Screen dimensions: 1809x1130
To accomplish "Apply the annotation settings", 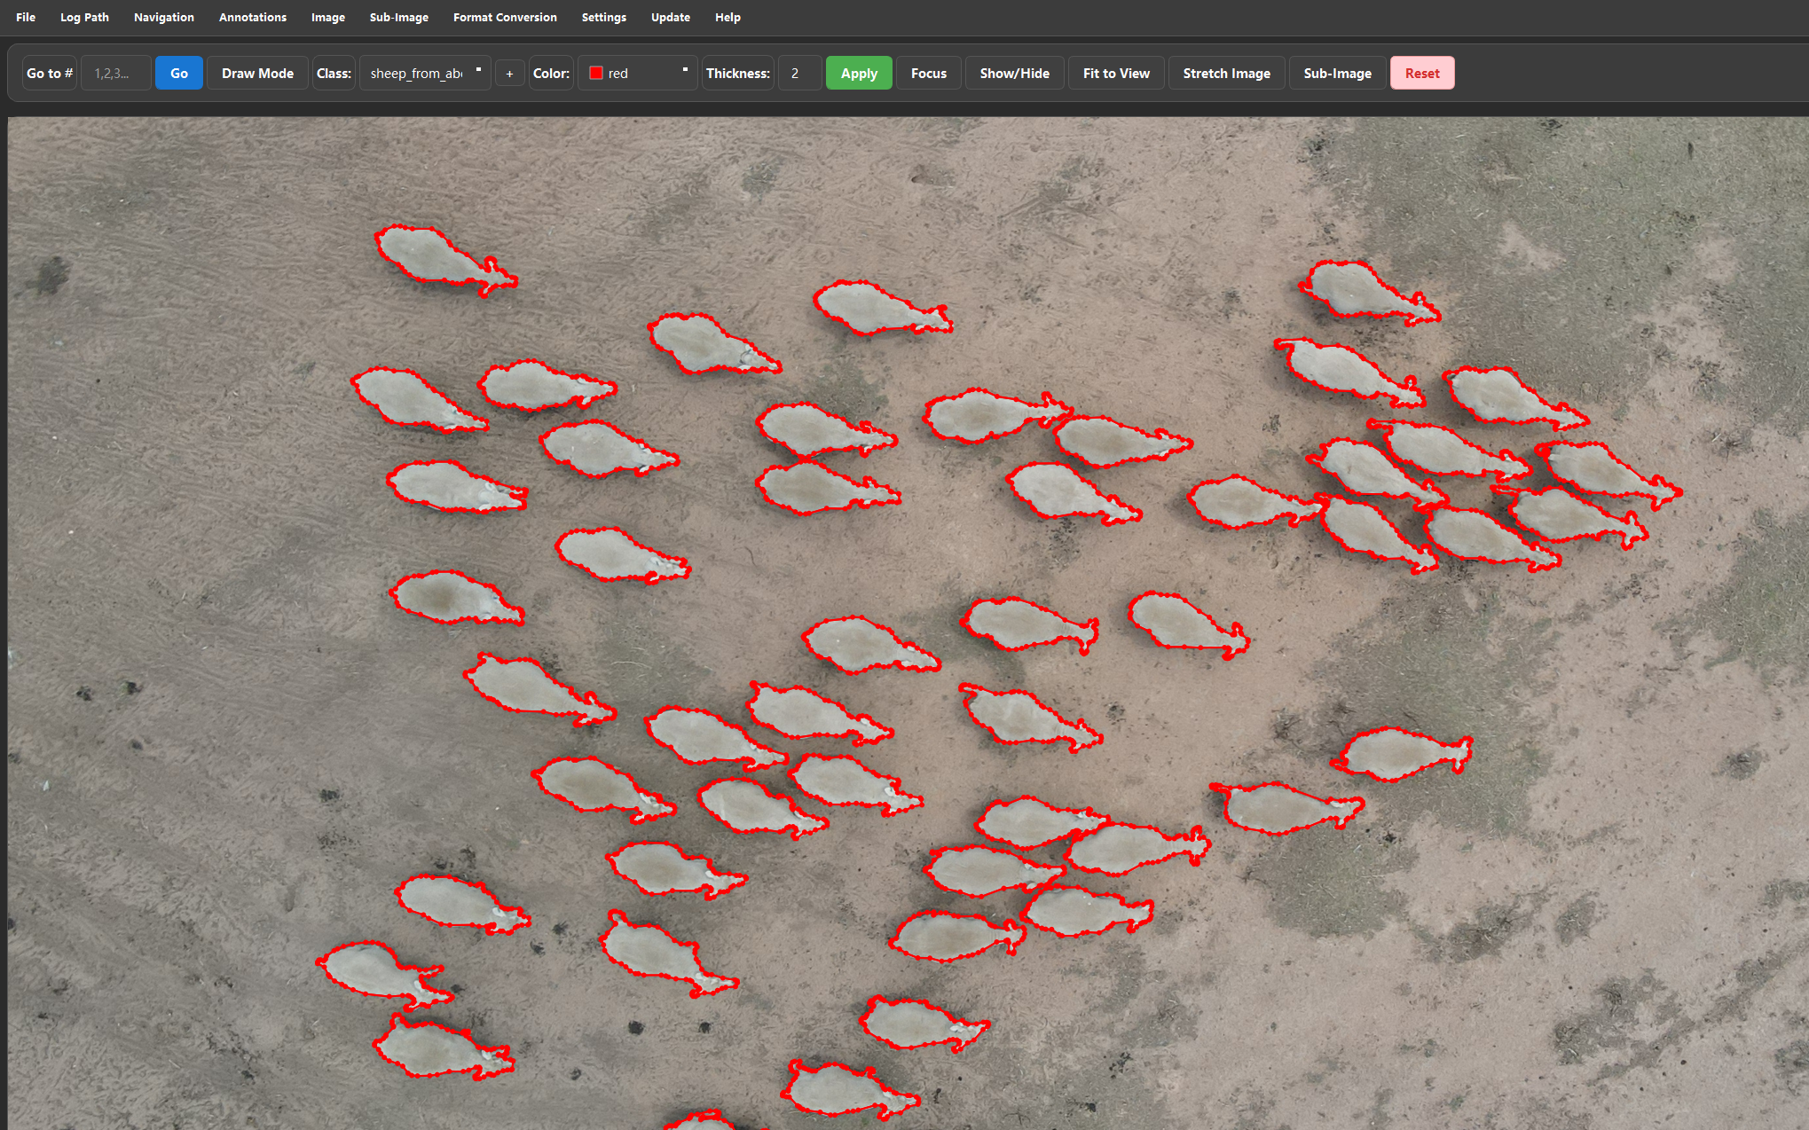I will point(858,73).
